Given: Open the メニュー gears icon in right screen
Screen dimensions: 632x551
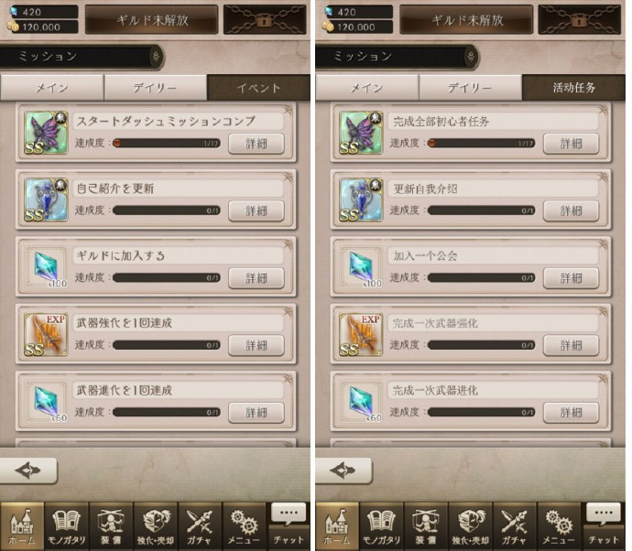Looking at the screenshot, I should tap(558, 525).
